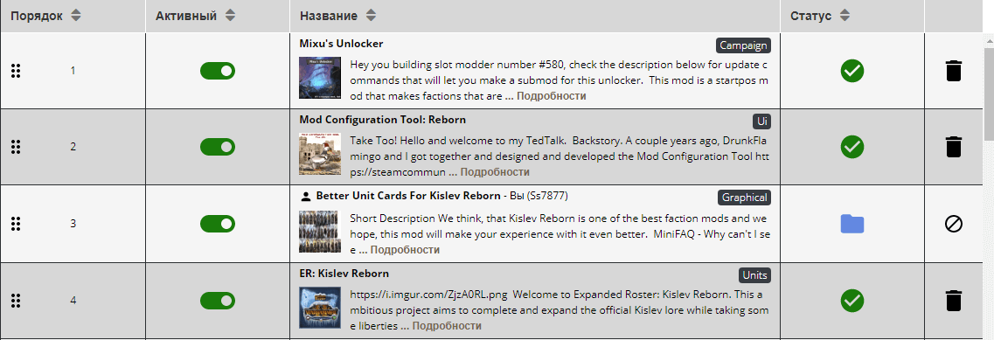The width and height of the screenshot is (994, 340).
Task: Sort the list by Порядок column arrows
Action: [x=76, y=16]
